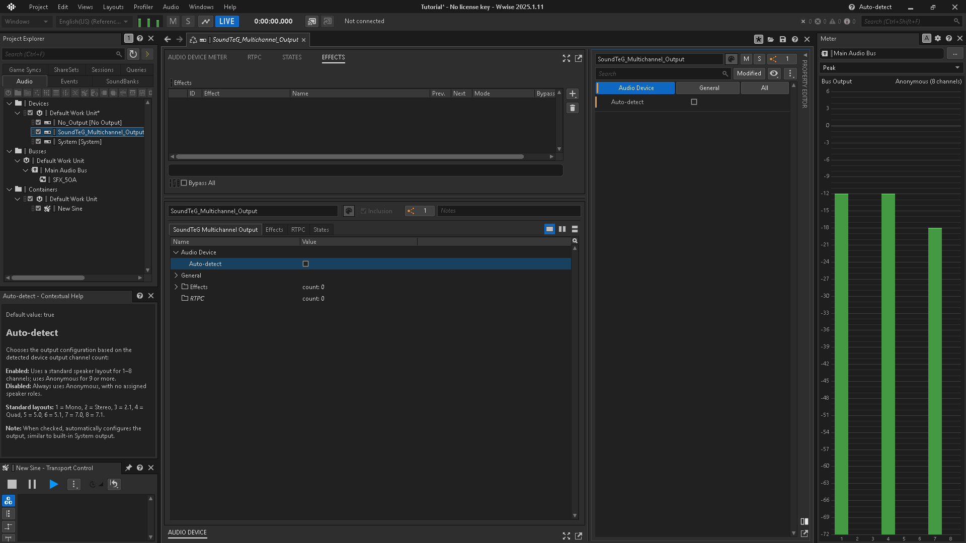Pop out the Effects panel to a window

pos(579,58)
